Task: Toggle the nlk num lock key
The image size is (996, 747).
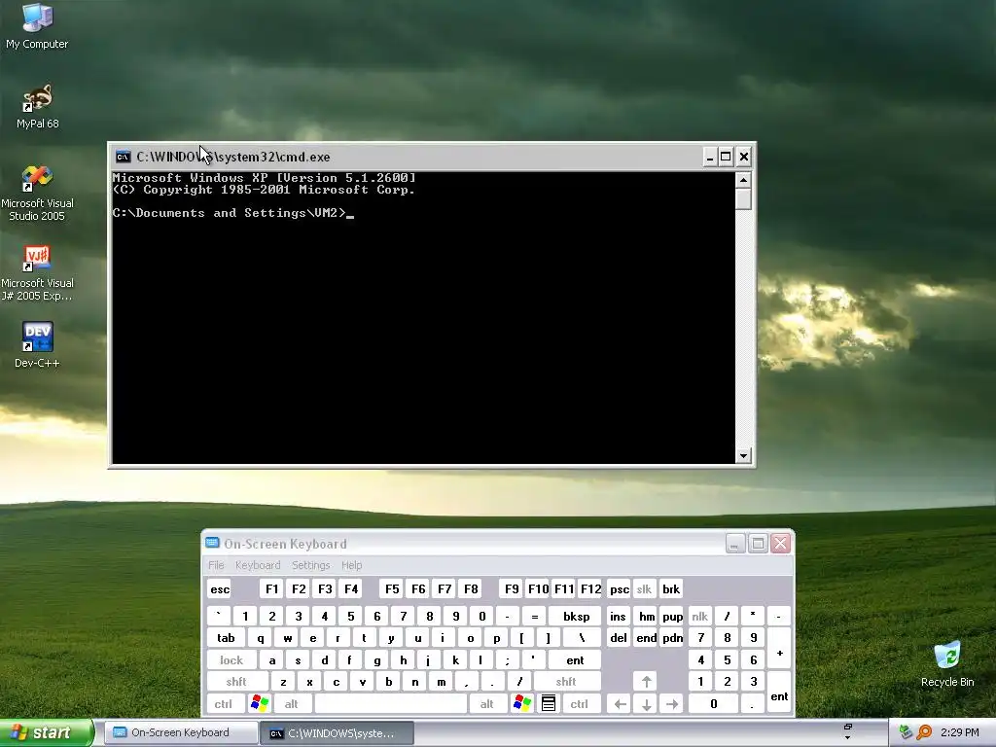Action: [x=700, y=616]
